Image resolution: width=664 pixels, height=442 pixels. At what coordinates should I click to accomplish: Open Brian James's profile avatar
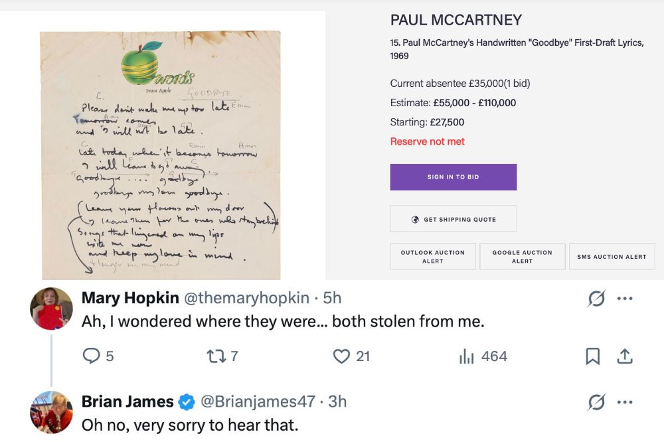[52, 411]
